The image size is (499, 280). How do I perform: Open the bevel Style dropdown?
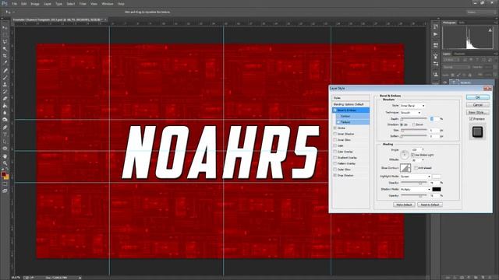point(412,106)
